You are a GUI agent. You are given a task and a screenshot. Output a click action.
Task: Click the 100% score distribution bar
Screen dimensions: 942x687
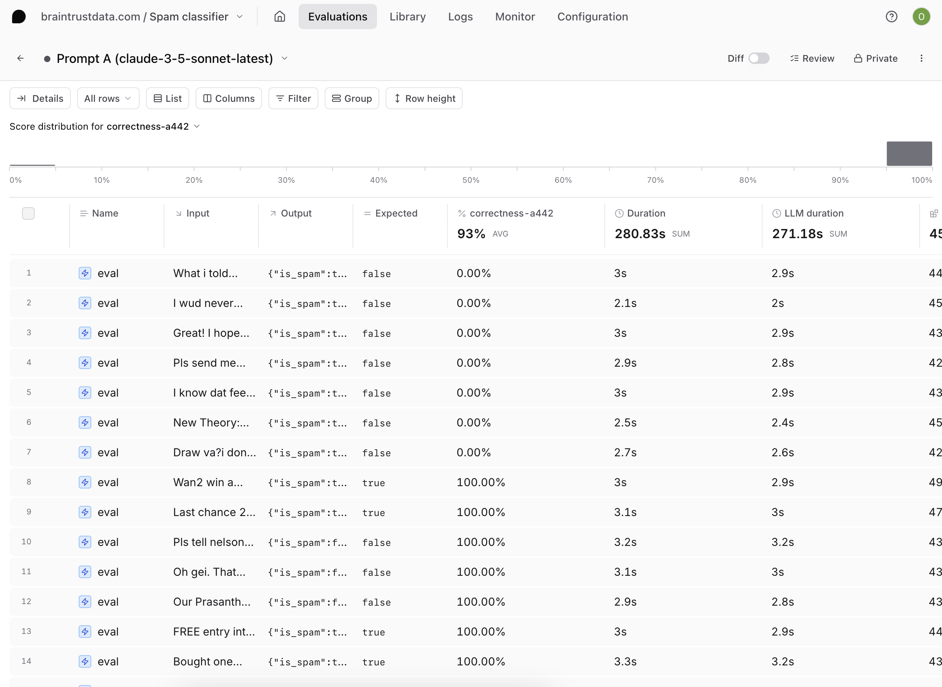tap(909, 153)
